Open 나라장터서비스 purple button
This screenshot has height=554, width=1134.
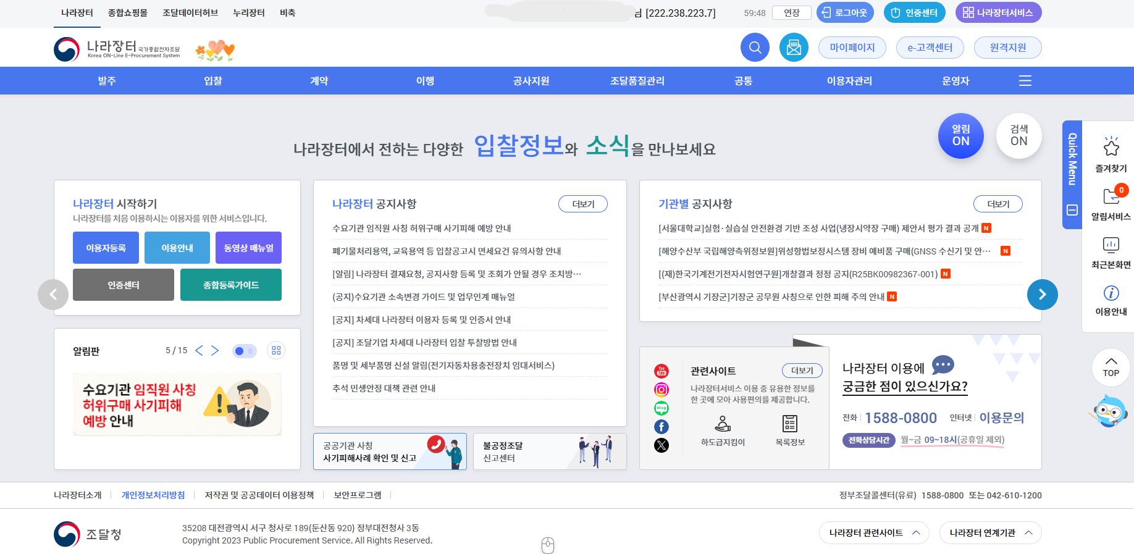[999, 12]
